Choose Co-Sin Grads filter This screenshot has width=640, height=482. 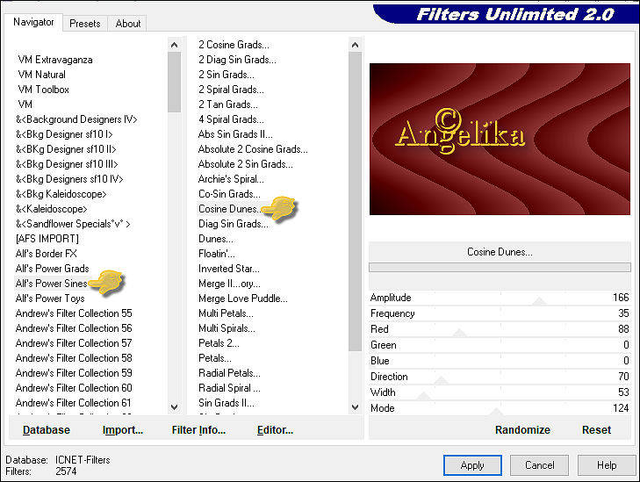coord(229,194)
